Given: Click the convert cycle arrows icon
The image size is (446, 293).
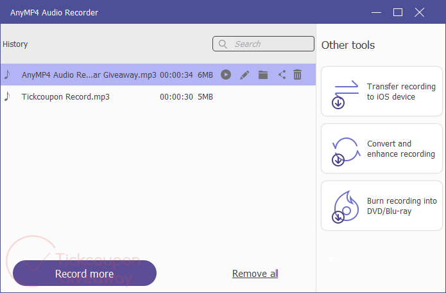Looking at the screenshot, I should [x=346, y=152].
